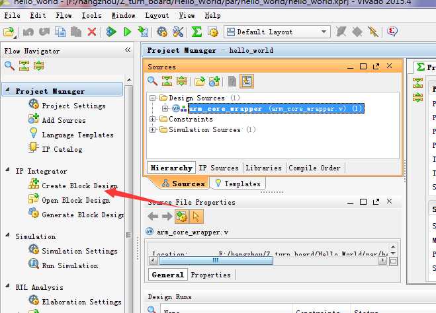436x313 pixels.
Task: Collapse all in Flow Navigator
Action: 24,66
